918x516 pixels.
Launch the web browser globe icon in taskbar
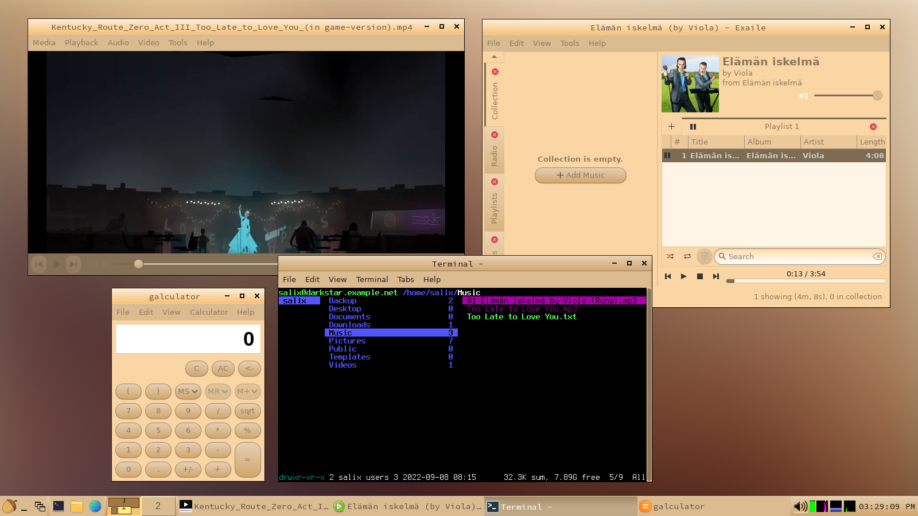point(95,506)
